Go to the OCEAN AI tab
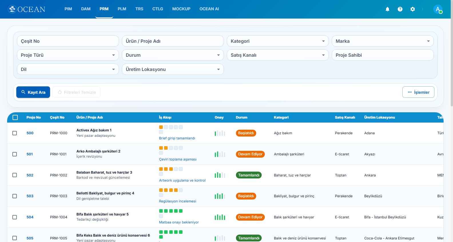The height and width of the screenshot is (242, 453). coord(209,9)
